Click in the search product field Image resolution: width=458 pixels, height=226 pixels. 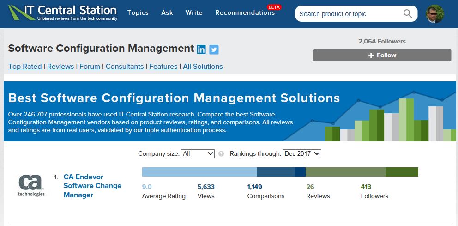(346, 14)
